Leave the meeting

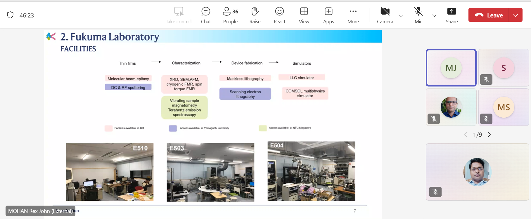click(489, 15)
